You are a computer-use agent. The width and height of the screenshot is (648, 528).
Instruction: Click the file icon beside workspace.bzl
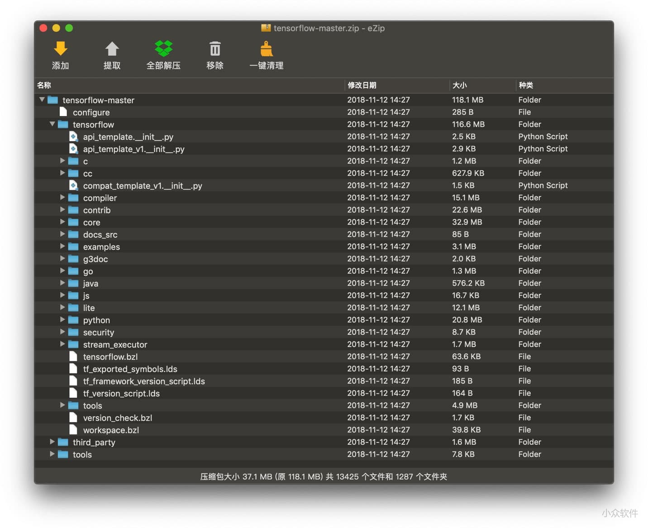pyautogui.click(x=73, y=430)
